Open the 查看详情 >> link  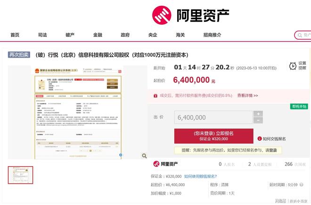[x=247, y=95]
